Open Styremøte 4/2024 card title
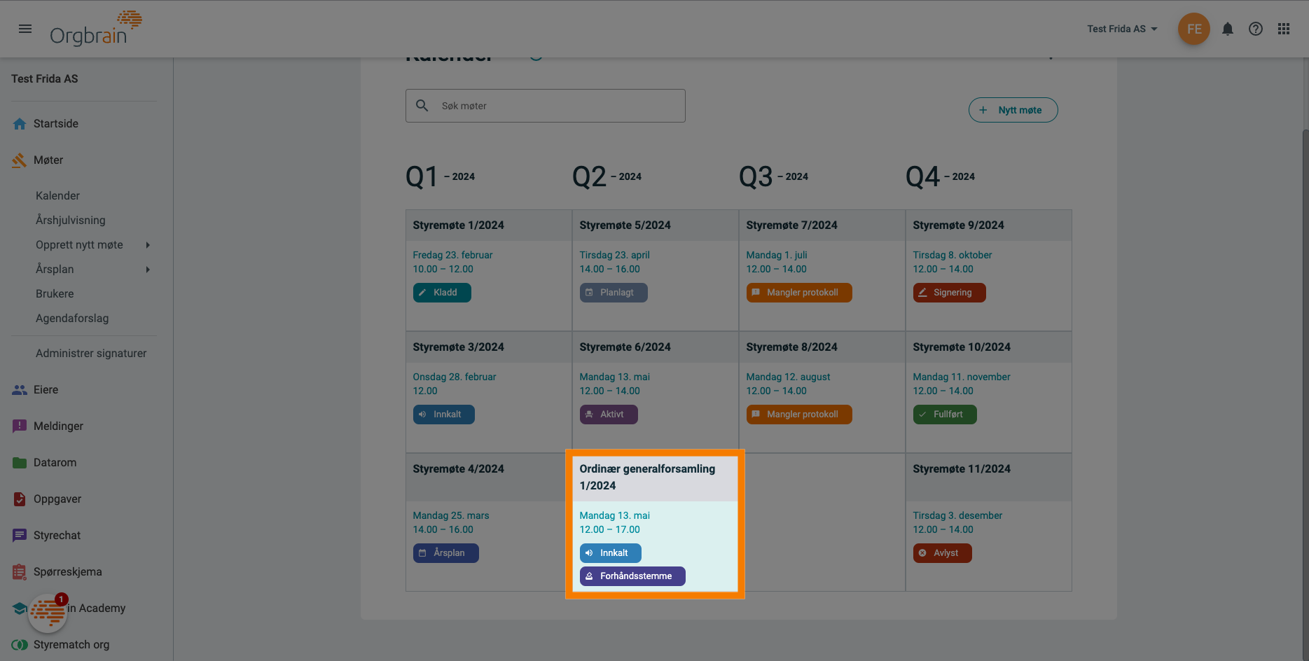This screenshot has width=1309, height=661. pyautogui.click(x=459, y=469)
